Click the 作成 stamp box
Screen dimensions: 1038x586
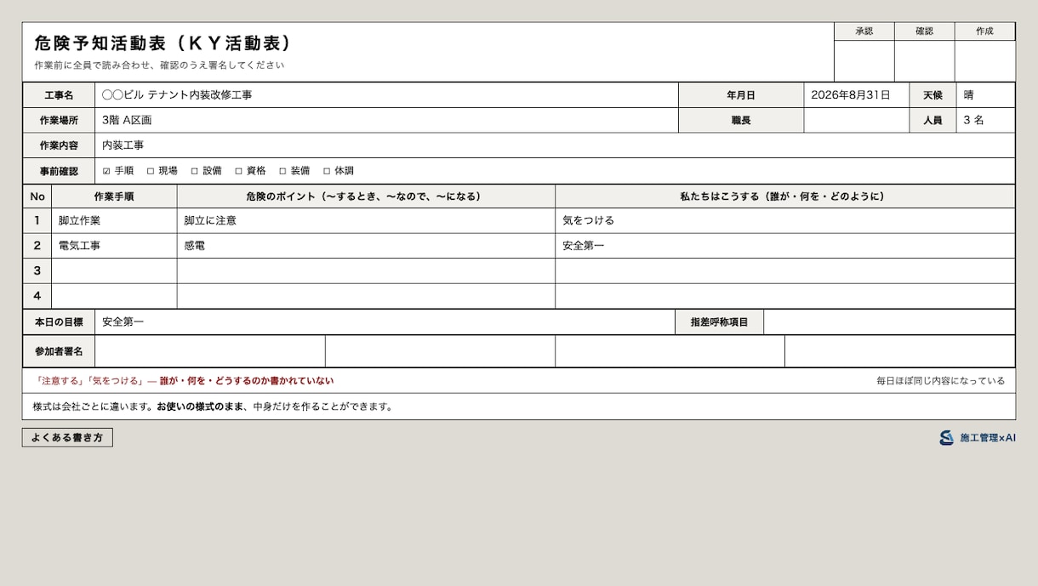[x=984, y=61]
